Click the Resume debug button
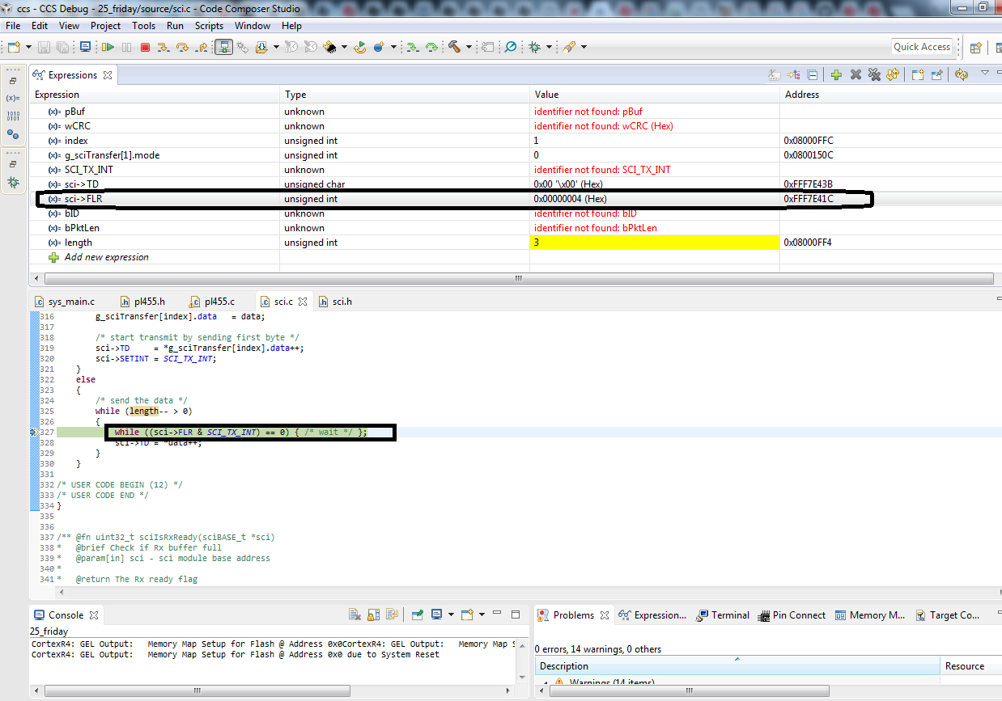 click(x=107, y=48)
